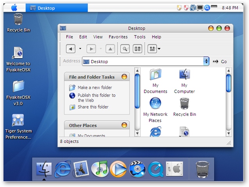The width and height of the screenshot is (249, 187).
Task: Collapse the Other Places panel
Action: 124,125
